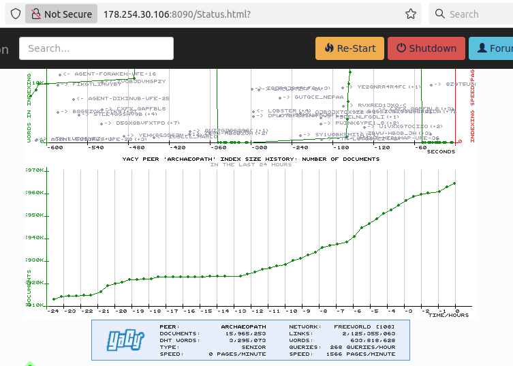
Task: Click the power icon on Shutdown
Action: (401, 48)
